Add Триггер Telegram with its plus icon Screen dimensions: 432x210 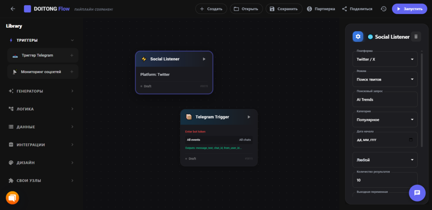pos(72,55)
